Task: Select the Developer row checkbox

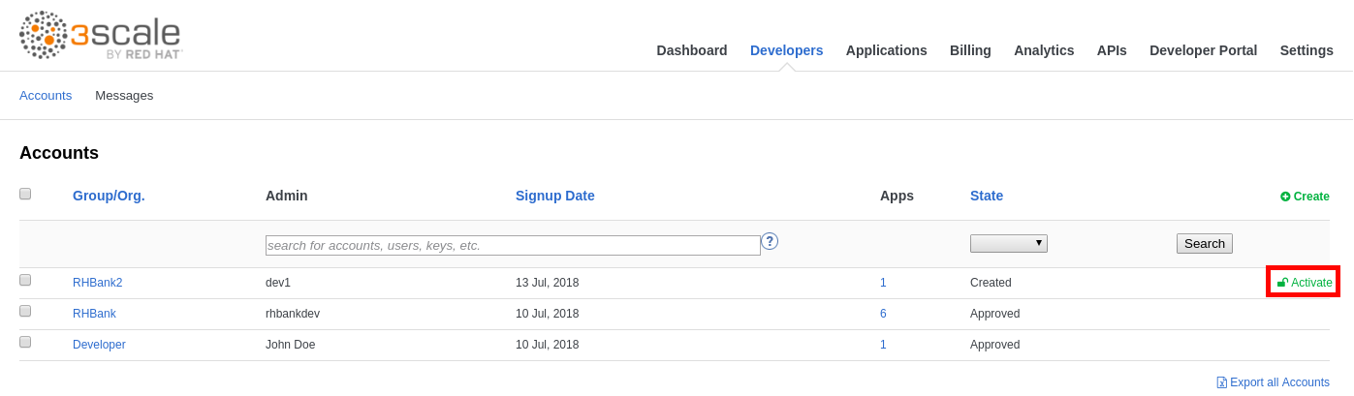Action: 25,342
